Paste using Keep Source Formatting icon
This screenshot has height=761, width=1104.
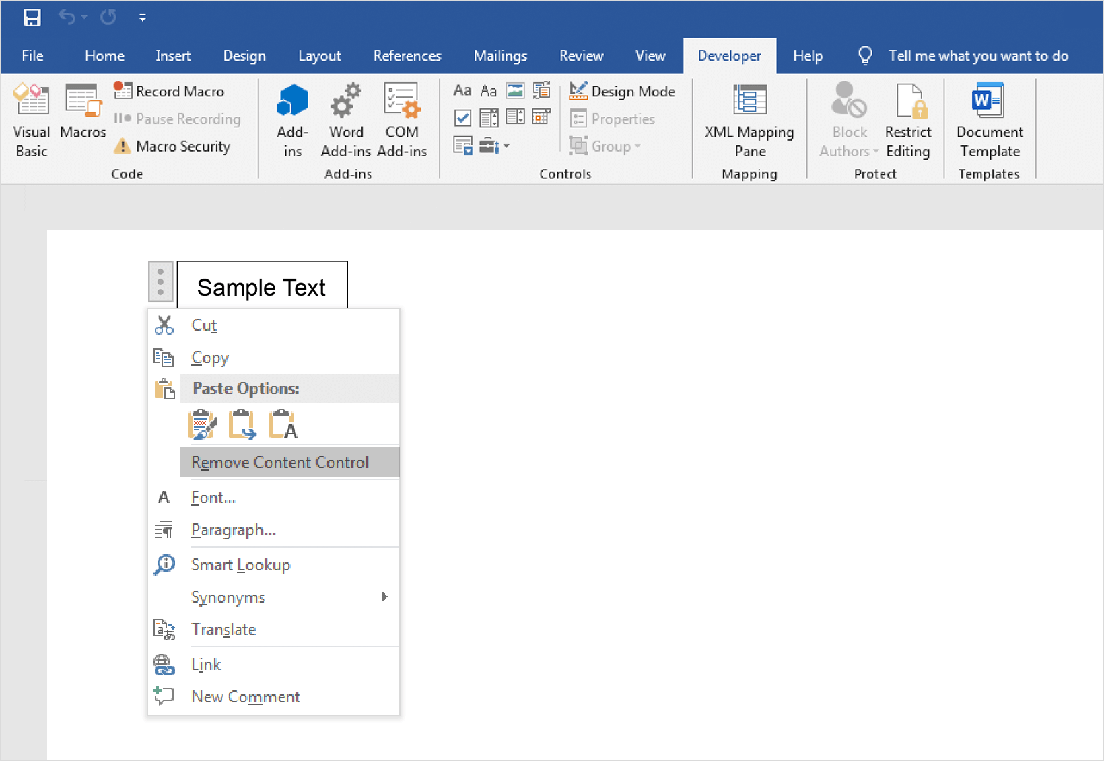point(203,424)
